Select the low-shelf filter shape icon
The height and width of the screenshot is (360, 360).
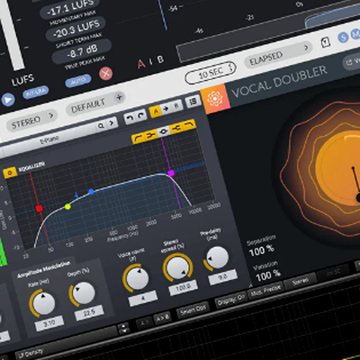[151, 134]
